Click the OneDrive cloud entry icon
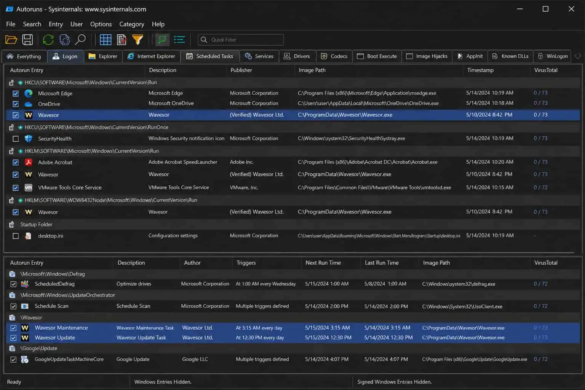Image resolution: width=585 pixels, height=390 pixels. pos(29,104)
